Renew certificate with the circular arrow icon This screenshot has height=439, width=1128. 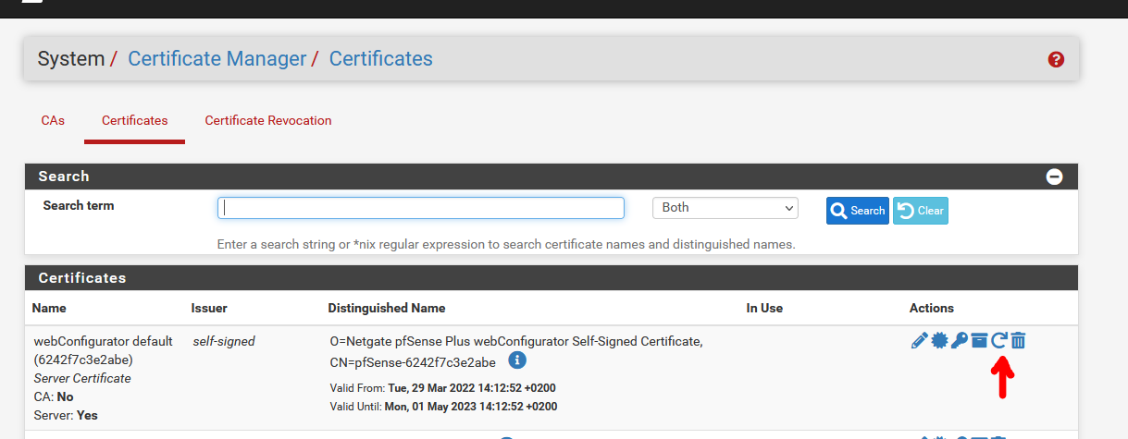tap(998, 340)
